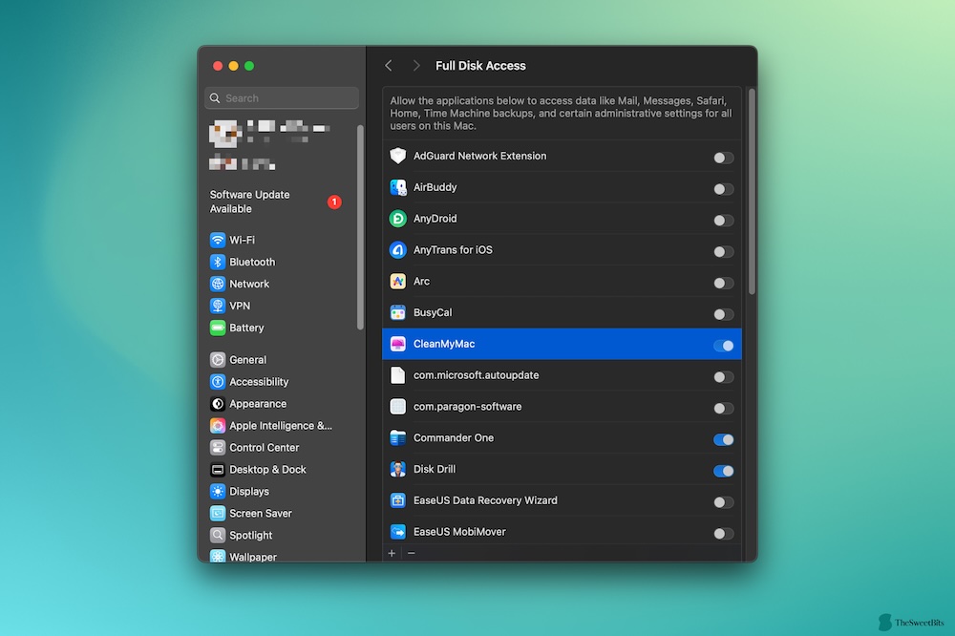Select the "Disk Drill" row label
Screen dimensions: 955x636
point(435,469)
